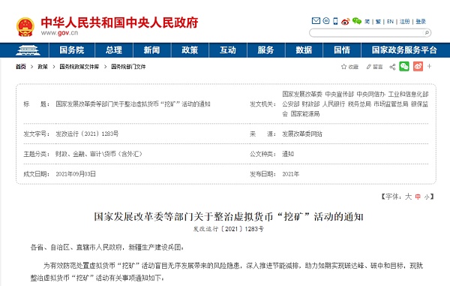The width and height of the screenshot is (450, 286).
Task: Click the magnifier search icon in search box
Action: [427, 33]
